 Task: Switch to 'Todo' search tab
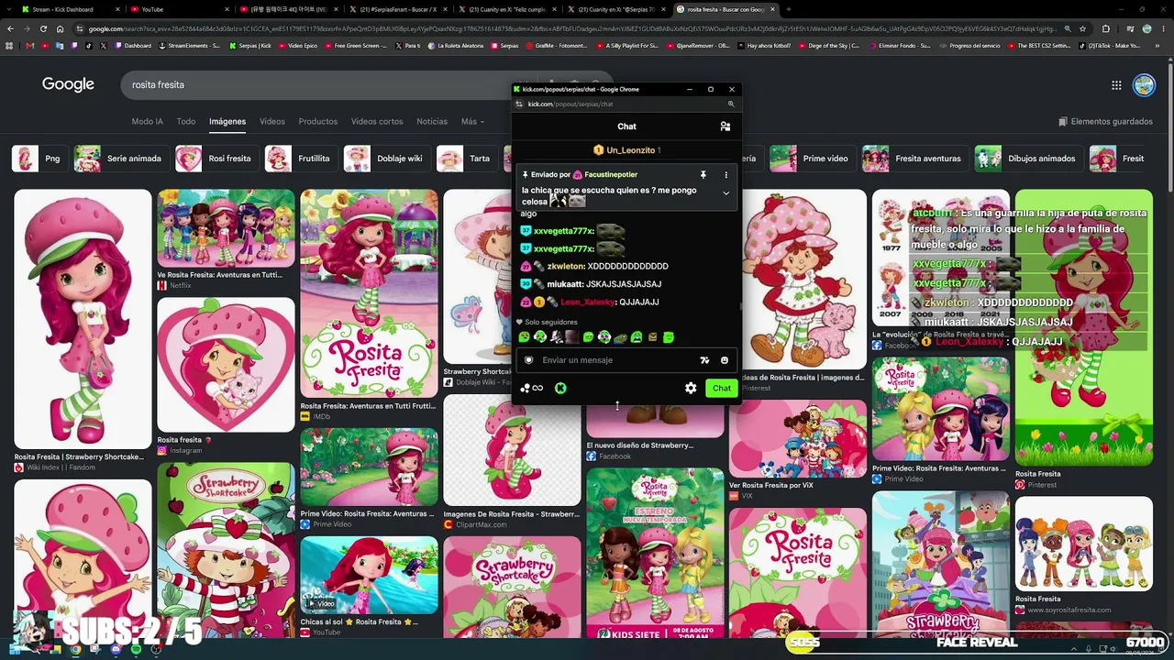tap(186, 121)
